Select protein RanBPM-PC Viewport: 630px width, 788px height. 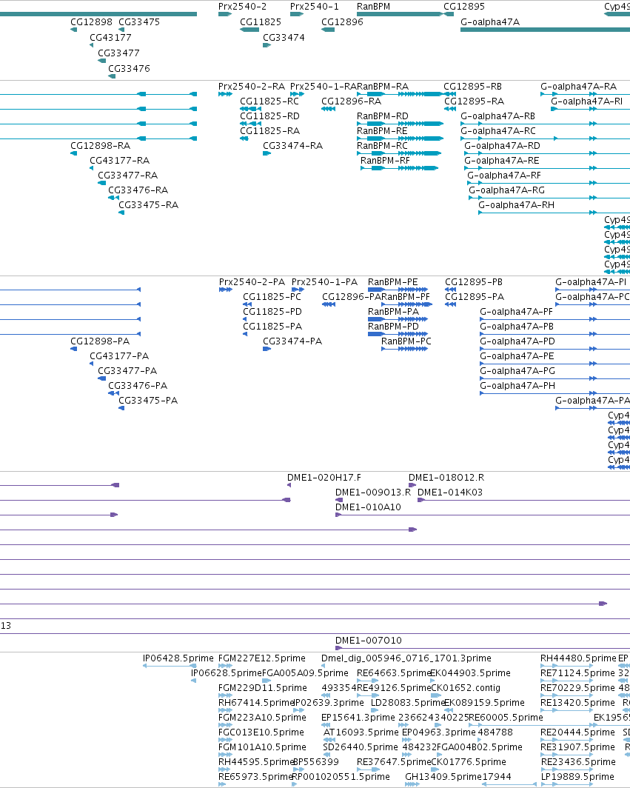point(406,341)
